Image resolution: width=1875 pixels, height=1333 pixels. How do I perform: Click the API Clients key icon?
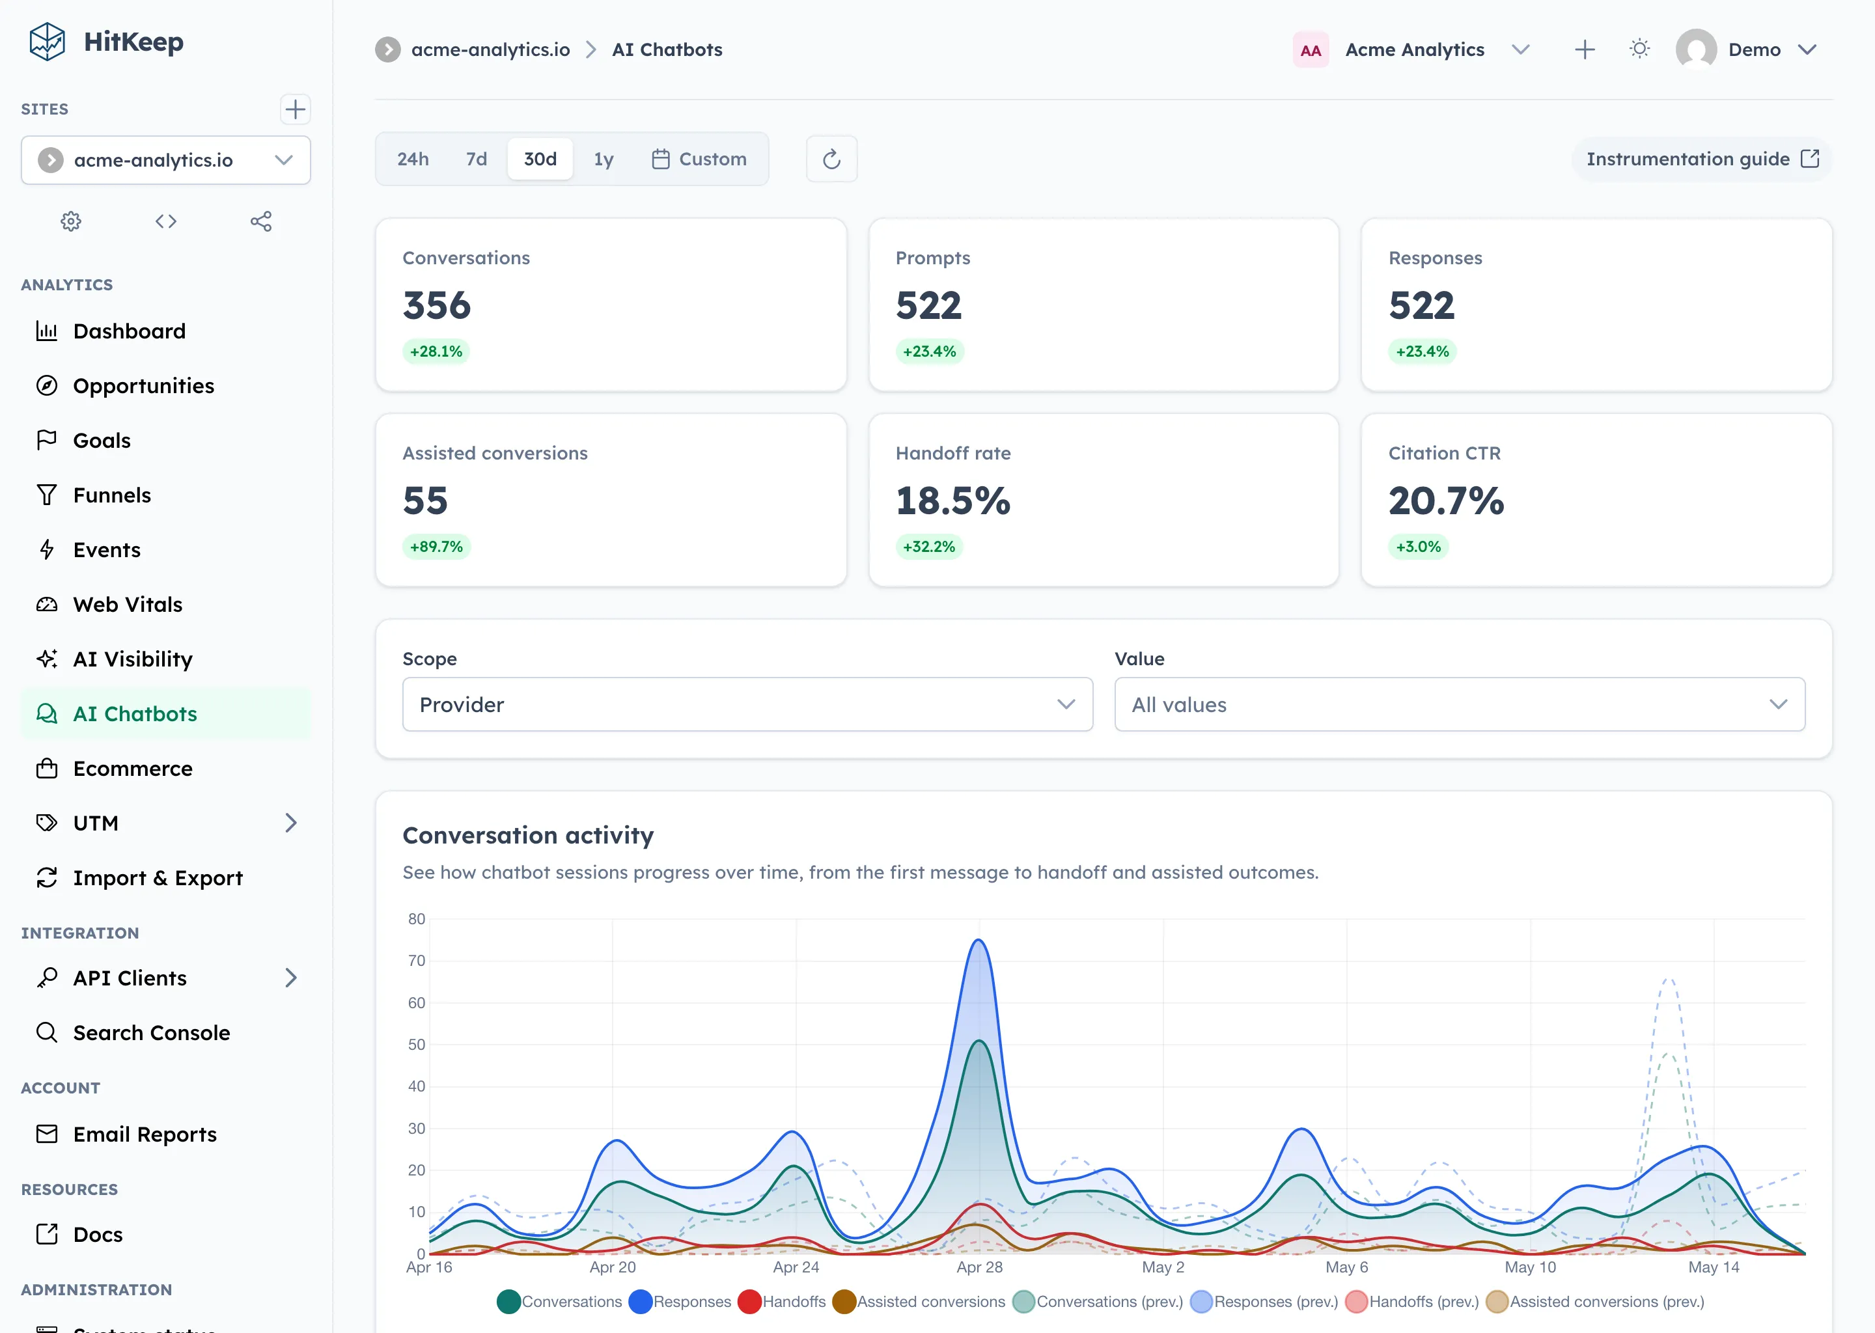pos(47,978)
